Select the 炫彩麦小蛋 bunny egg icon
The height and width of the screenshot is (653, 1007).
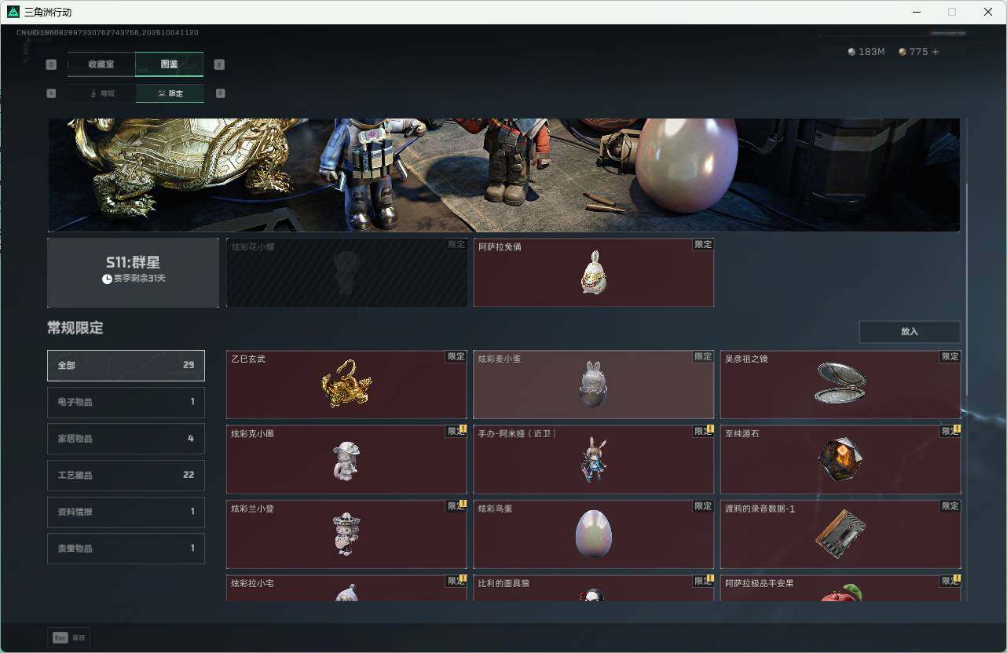[594, 384]
